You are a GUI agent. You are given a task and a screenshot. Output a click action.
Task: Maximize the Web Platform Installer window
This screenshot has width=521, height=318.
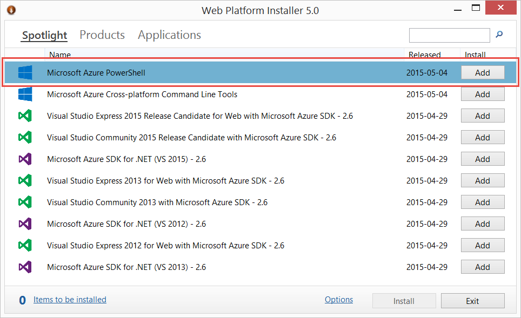(476, 8)
